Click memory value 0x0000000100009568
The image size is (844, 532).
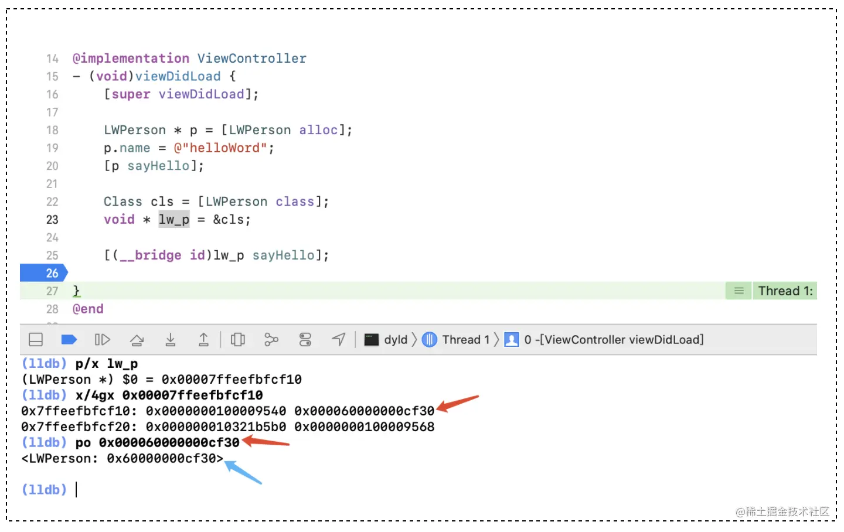coord(365,427)
